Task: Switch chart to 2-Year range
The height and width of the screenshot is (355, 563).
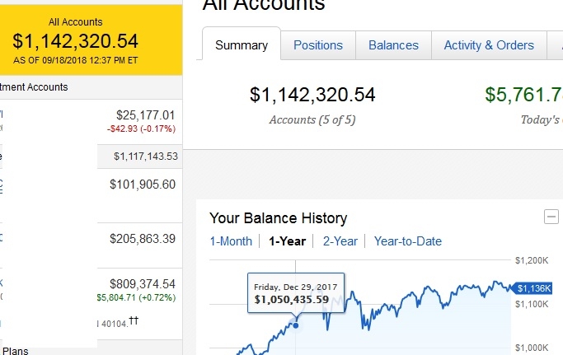Action: [x=340, y=241]
